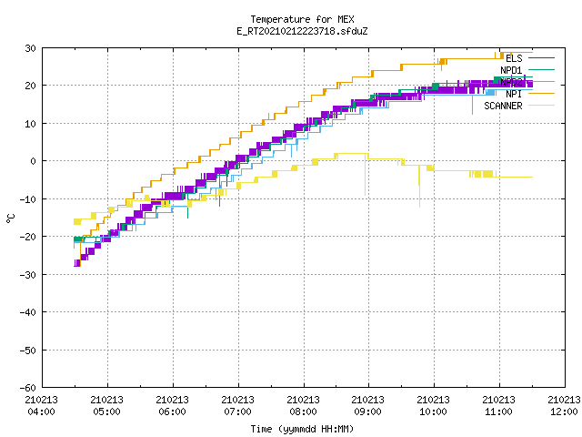Click the y-axis label '-60'
This screenshot has height=437, width=582.
(x=28, y=388)
